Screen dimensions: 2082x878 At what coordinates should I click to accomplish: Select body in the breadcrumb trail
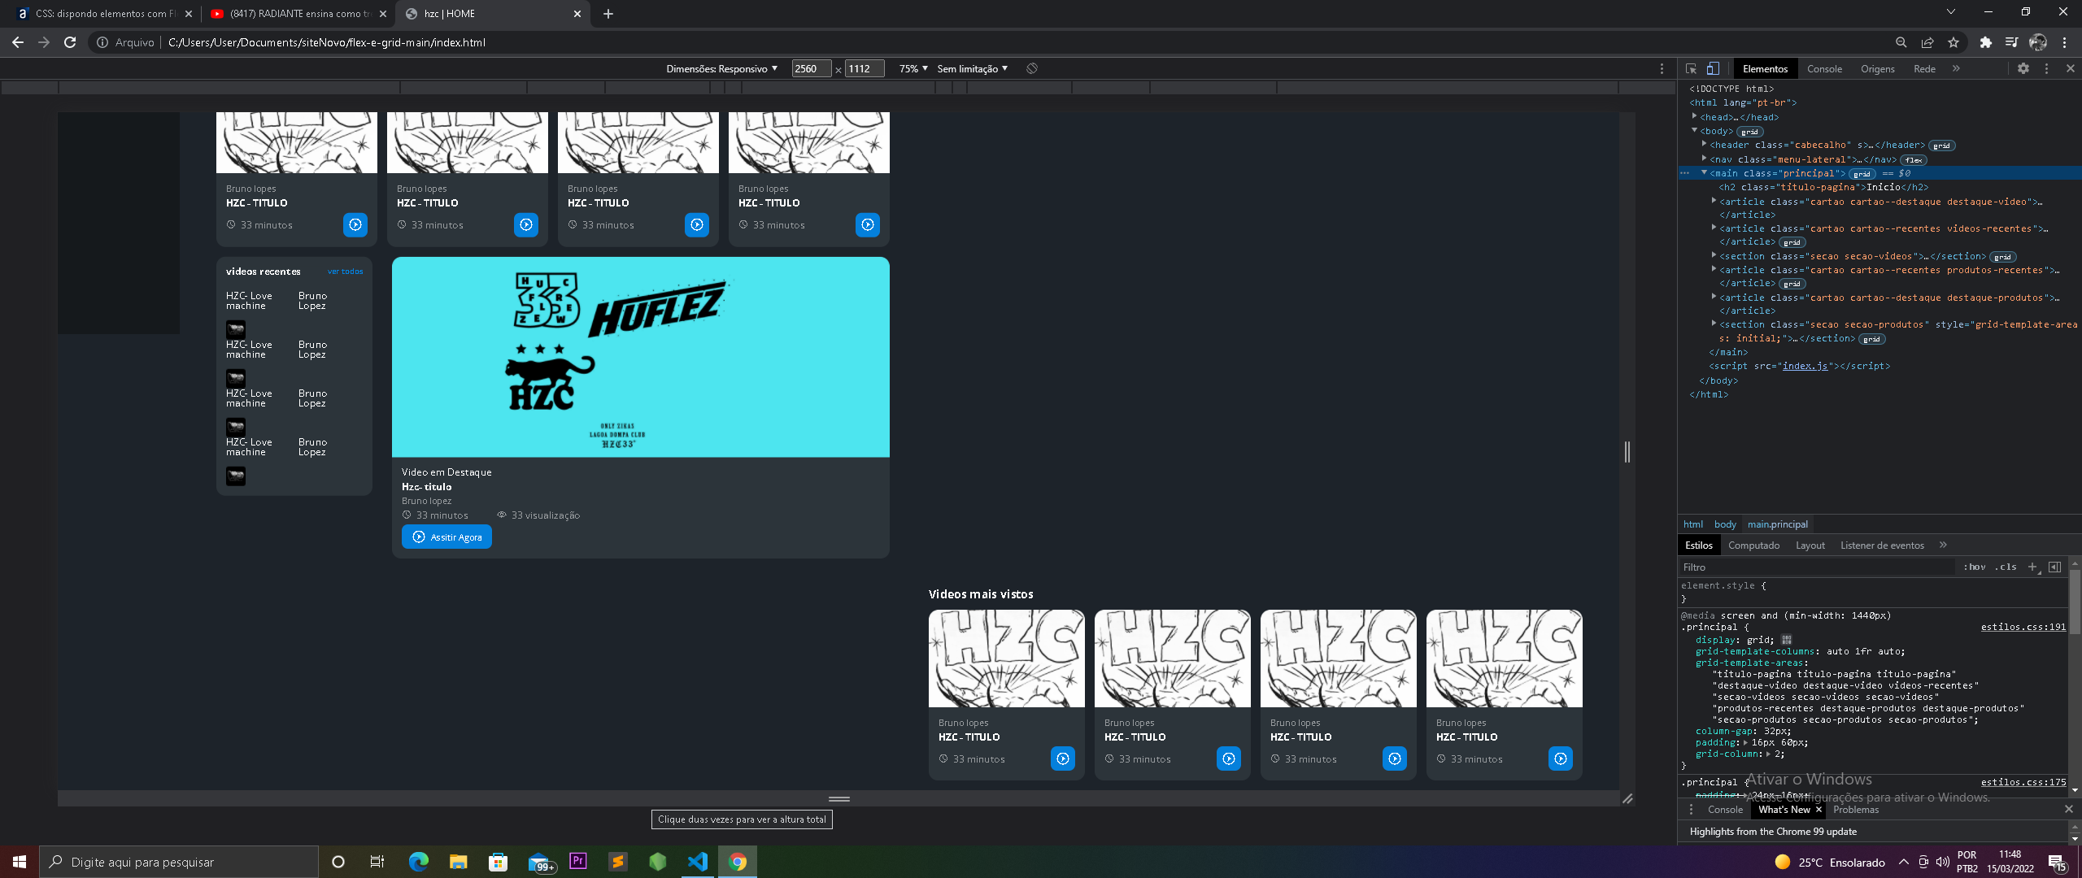(x=1724, y=524)
